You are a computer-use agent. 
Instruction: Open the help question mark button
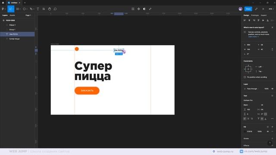270,143
